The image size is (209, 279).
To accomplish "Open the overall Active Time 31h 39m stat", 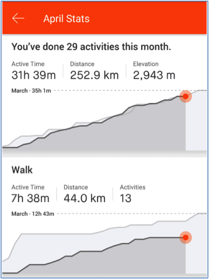I will (x=33, y=71).
